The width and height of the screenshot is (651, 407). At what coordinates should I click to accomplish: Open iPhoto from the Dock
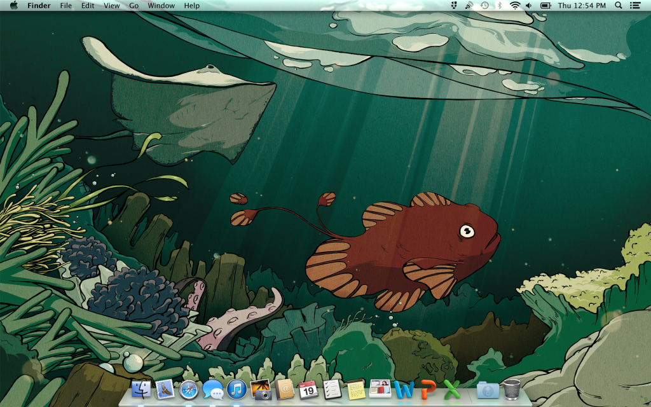tap(261, 390)
